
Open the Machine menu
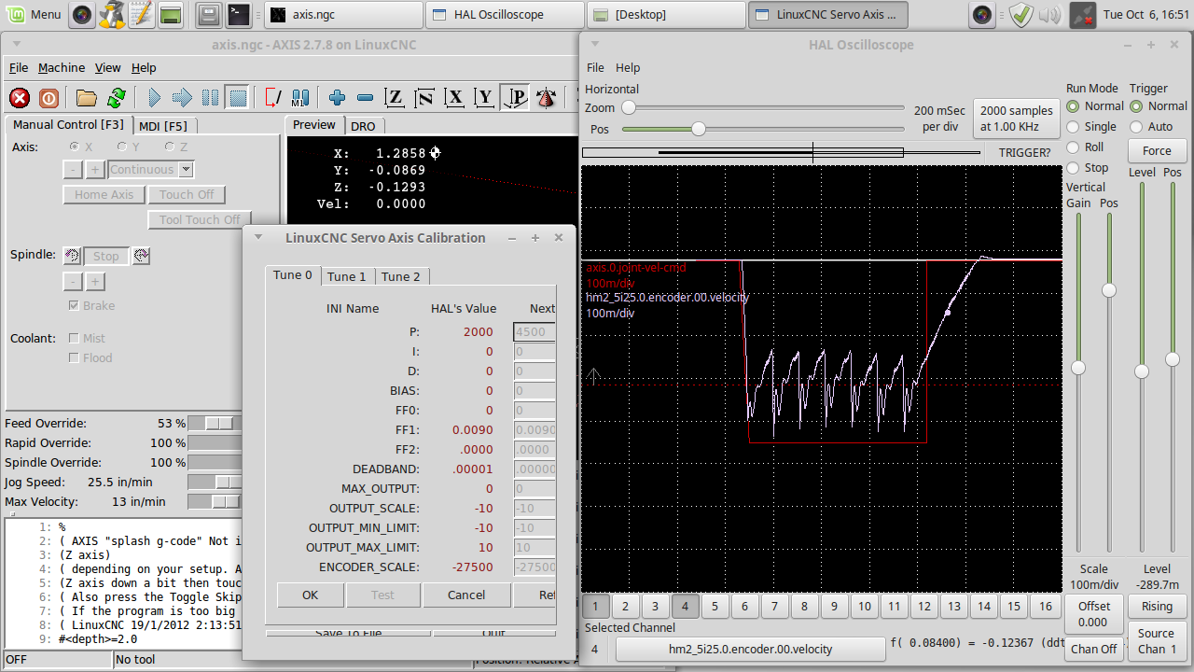click(x=62, y=68)
